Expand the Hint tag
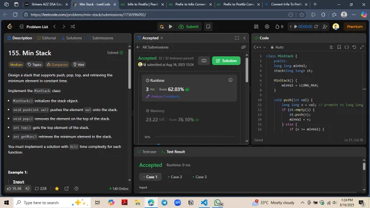Screen dimensions: 370x208 pos(78,64)
